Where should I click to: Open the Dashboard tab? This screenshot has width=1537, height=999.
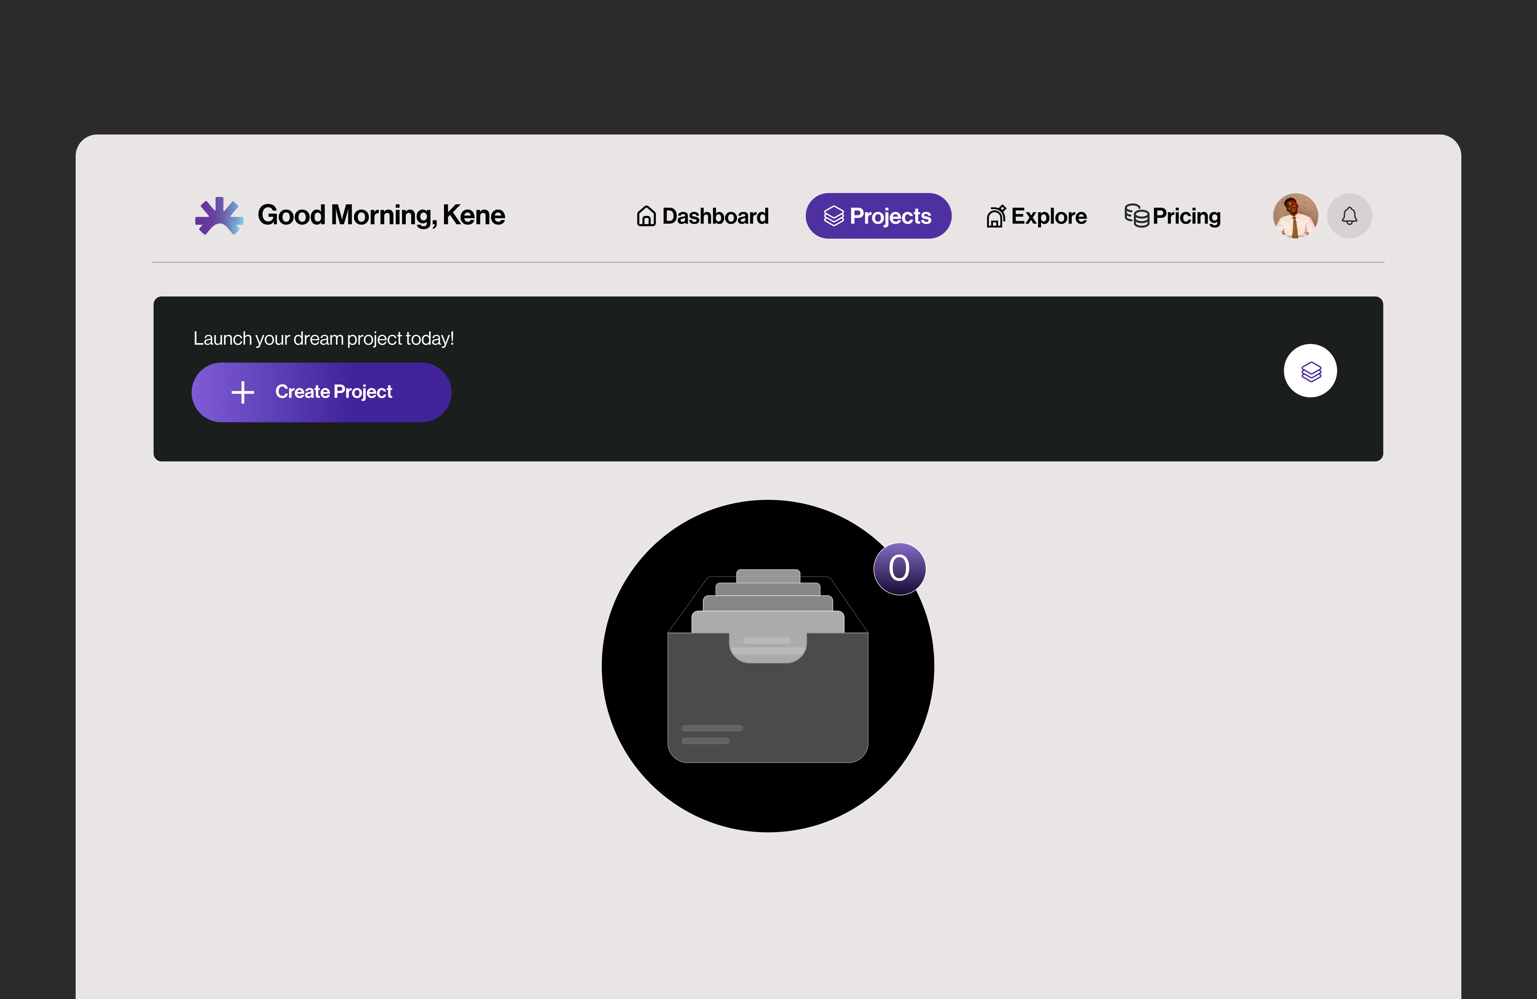[x=716, y=216]
